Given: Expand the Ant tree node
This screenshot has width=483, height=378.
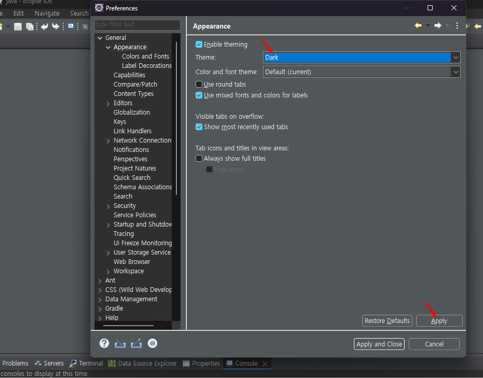Looking at the screenshot, I should click(x=100, y=281).
